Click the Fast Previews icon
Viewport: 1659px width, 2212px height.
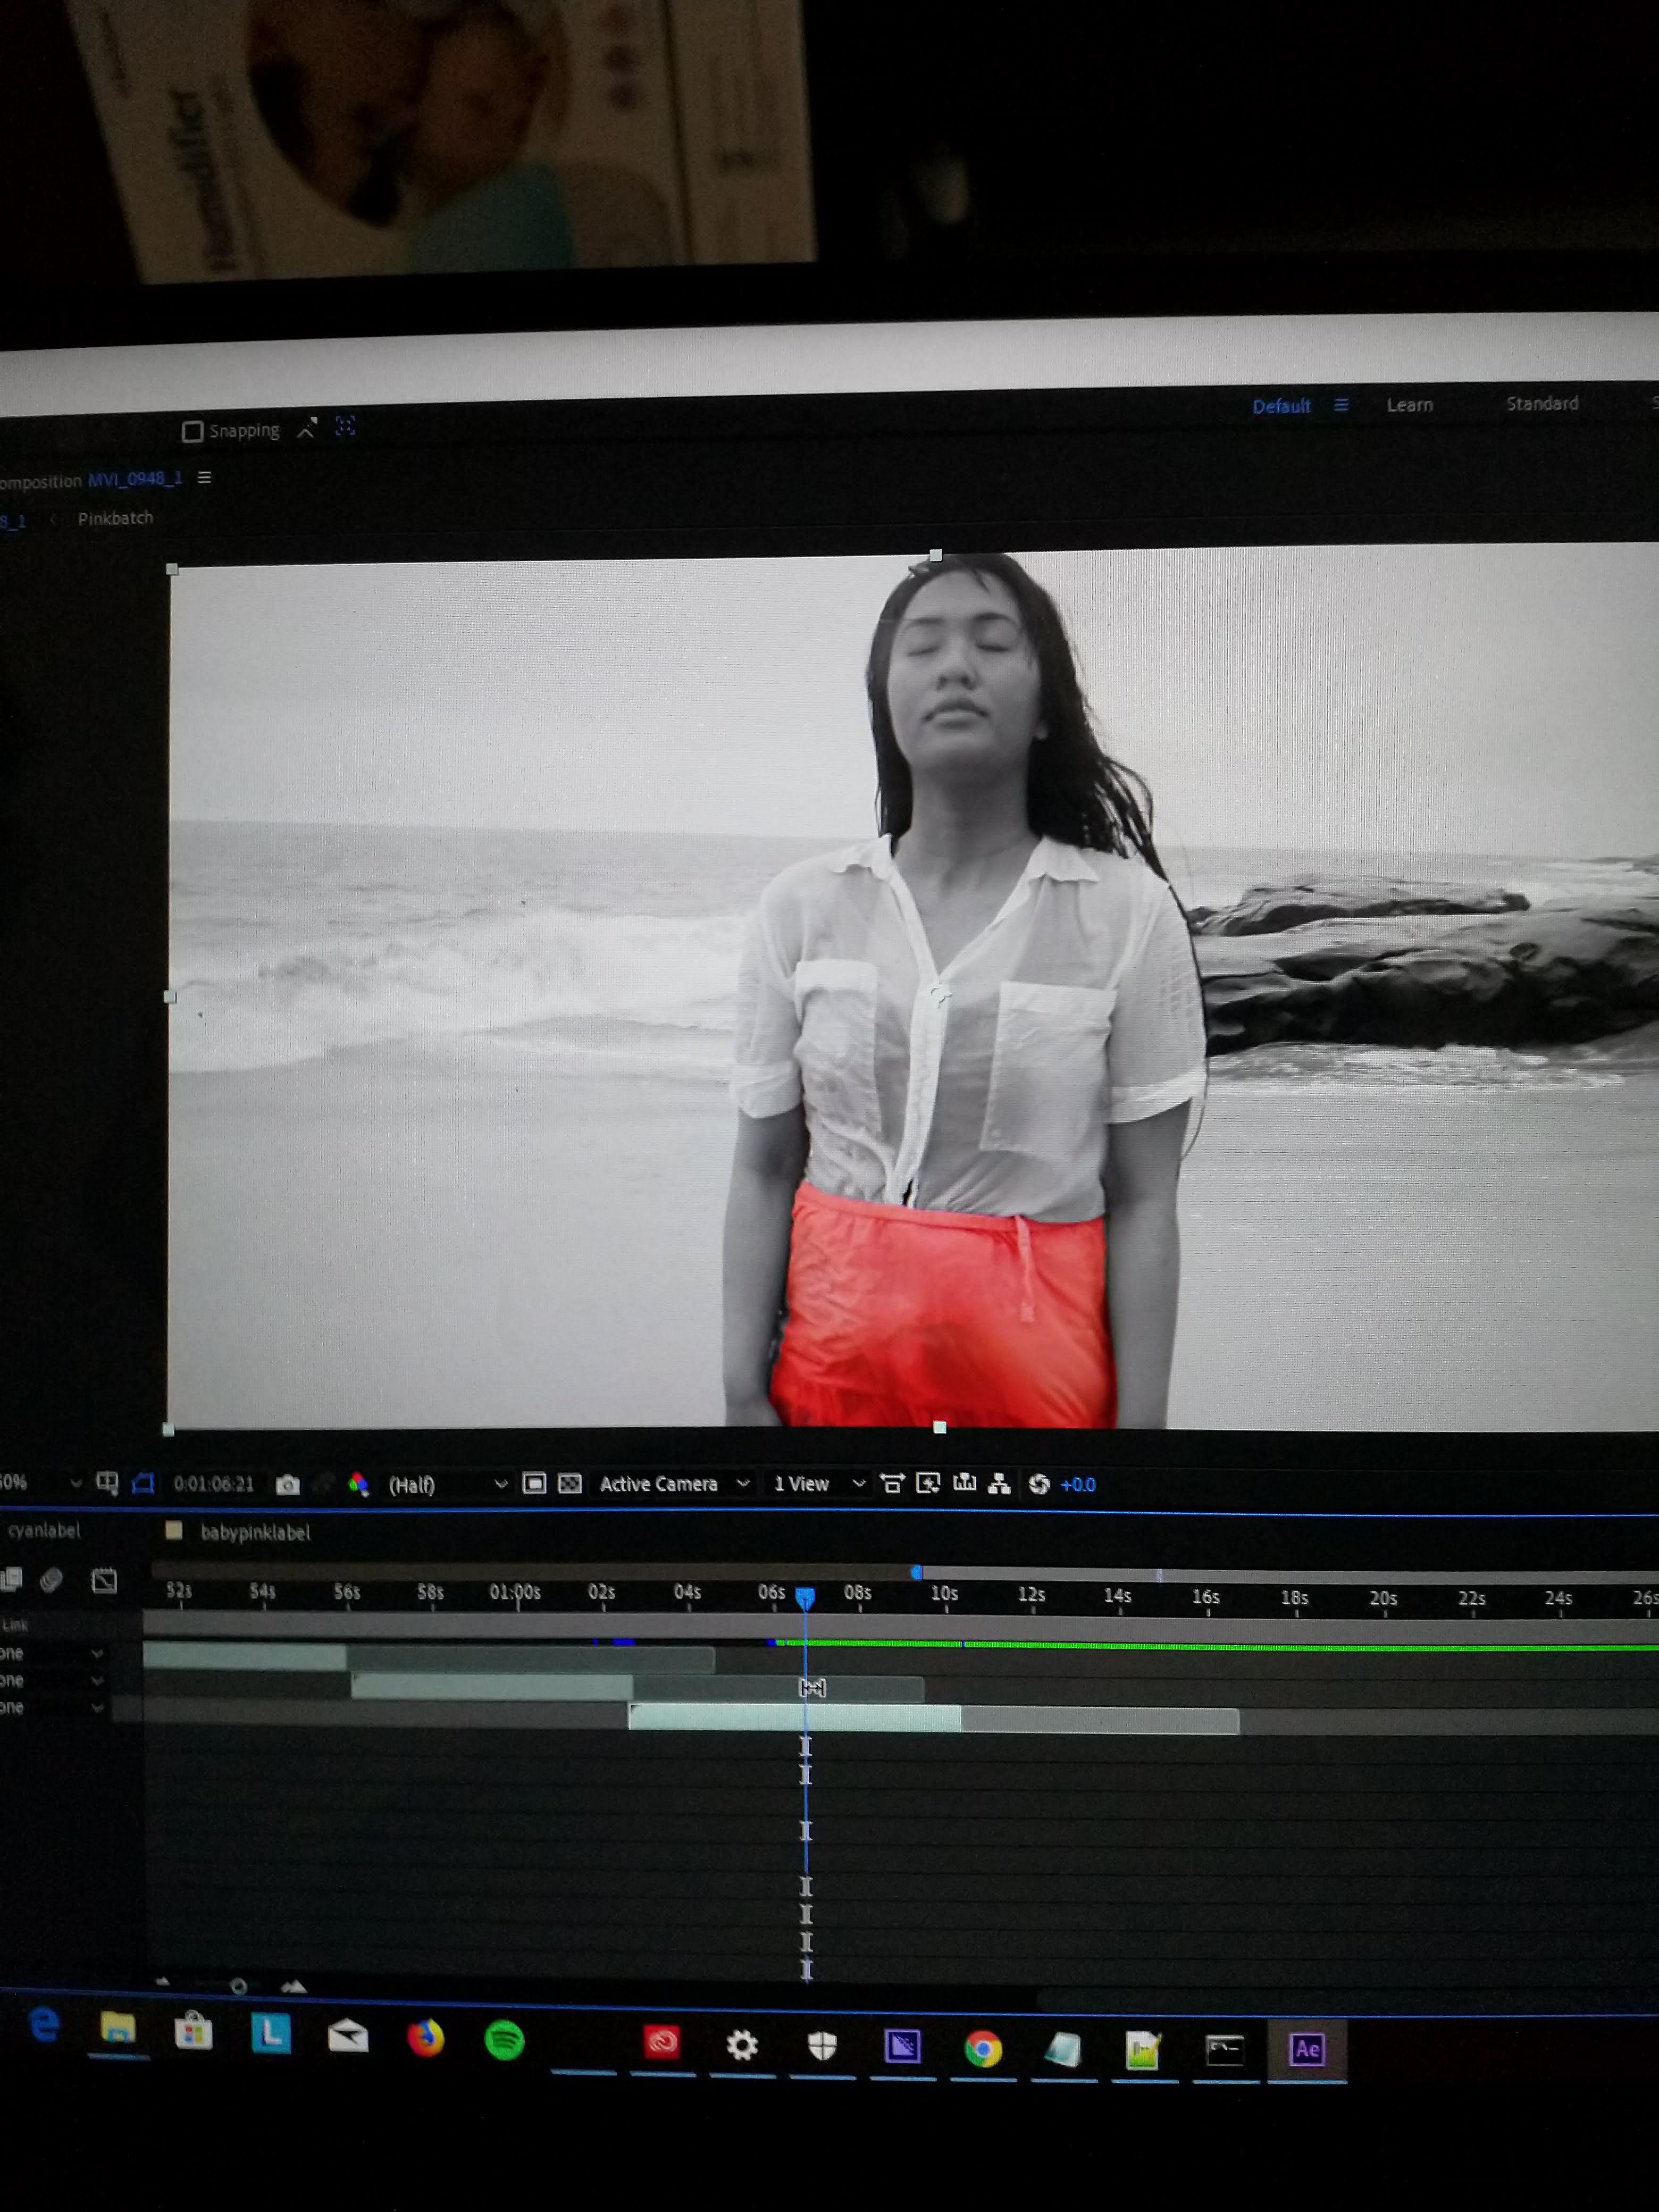[x=928, y=1484]
